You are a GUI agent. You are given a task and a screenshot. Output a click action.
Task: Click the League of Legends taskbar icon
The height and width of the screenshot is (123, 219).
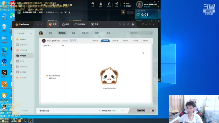[25, 121]
